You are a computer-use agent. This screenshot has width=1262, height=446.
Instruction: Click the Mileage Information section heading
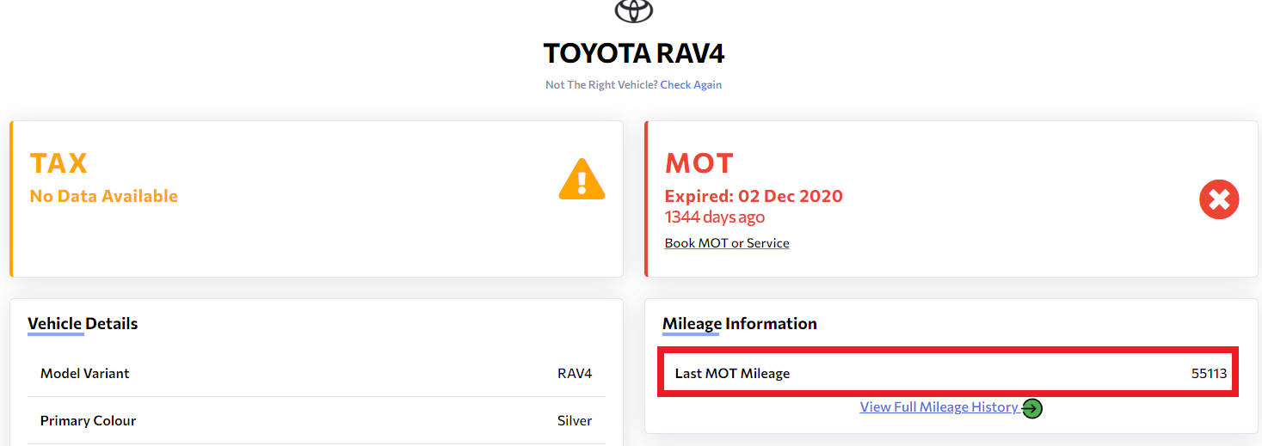[x=739, y=324]
